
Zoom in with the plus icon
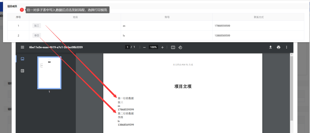[x=162, y=47]
